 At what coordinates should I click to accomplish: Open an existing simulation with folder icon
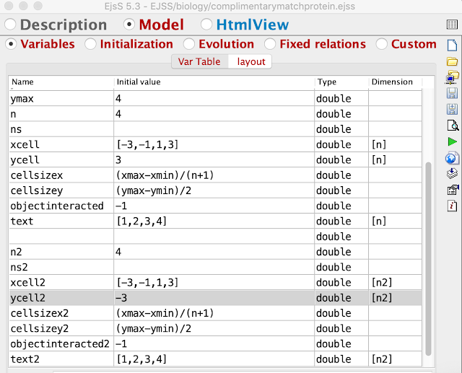tap(453, 61)
